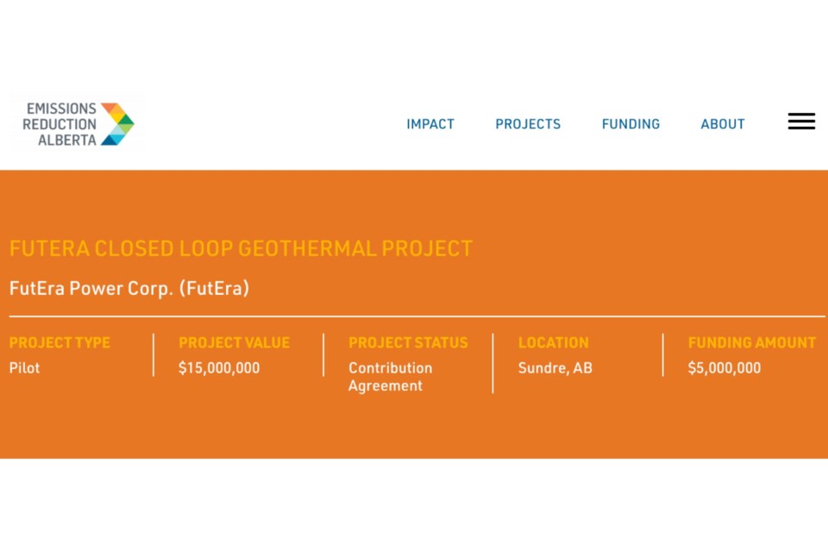
Task: Select the $5,000,000 funding amount
Action: [x=724, y=368]
